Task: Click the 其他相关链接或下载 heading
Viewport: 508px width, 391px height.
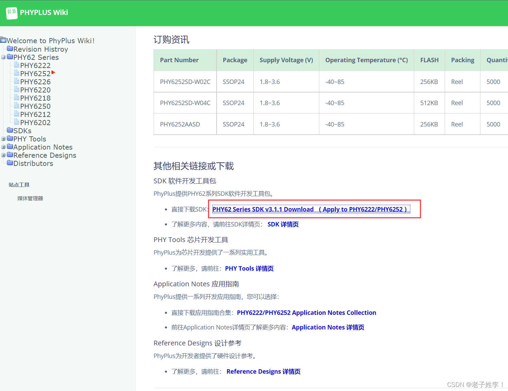Action: click(194, 166)
